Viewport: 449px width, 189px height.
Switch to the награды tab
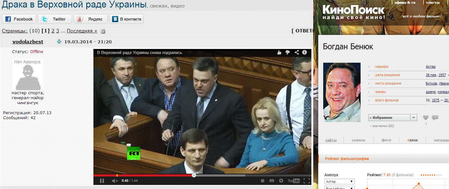(441, 140)
